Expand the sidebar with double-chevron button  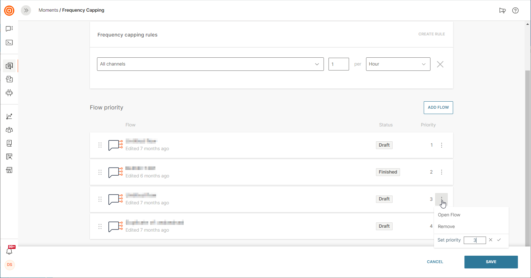26,11
